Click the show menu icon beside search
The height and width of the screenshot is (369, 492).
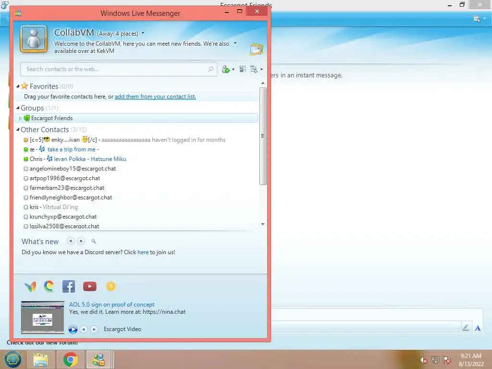pos(254,69)
